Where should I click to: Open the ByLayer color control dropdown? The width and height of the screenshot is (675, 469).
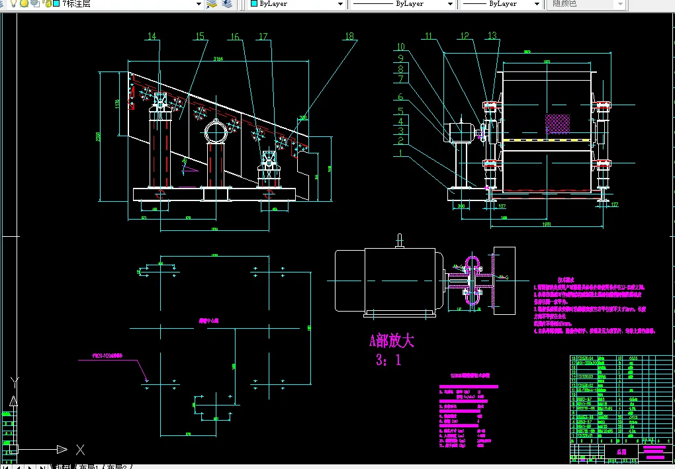click(340, 4)
